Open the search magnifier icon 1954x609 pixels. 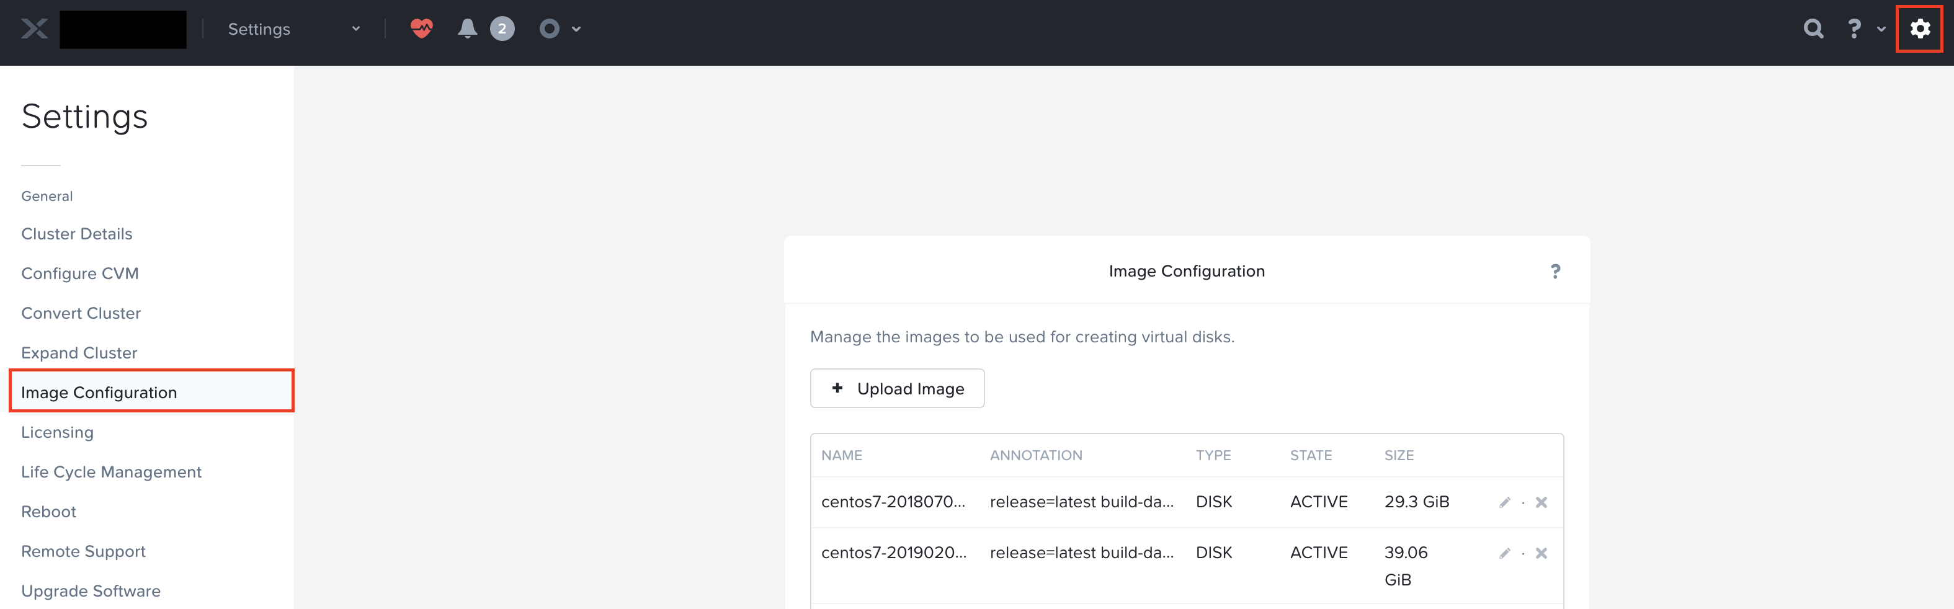(x=1813, y=29)
